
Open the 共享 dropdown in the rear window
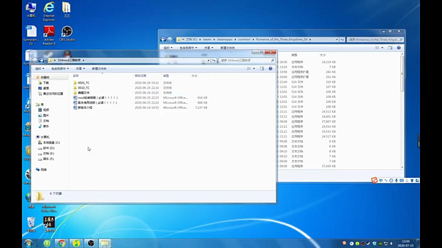pyautogui.click(x=209, y=48)
